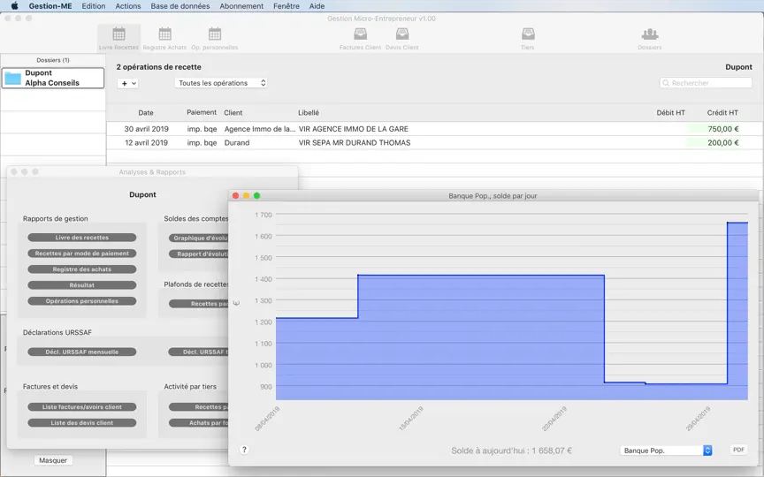Image resolution: width=764 pixels, height=477 pixels.
Task: Click the search magnifier icon
Action: click(666, 83)
